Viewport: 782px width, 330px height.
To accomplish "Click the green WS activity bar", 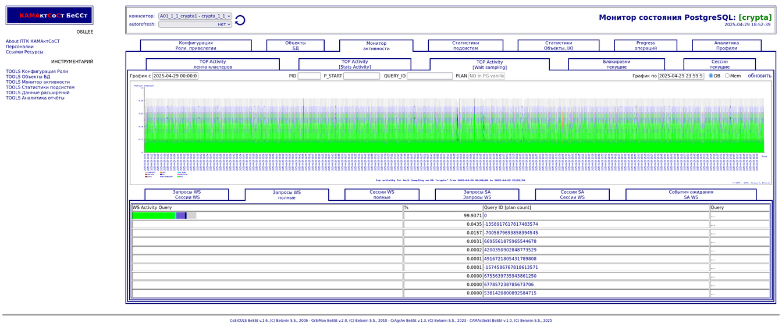I will pyautogui.click(x=154, y=215).
